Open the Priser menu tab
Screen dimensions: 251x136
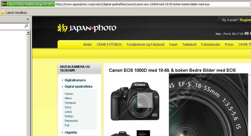[229, 45]
